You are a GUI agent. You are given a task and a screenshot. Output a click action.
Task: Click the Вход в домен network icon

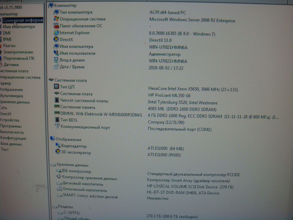(x=56, y=60)
